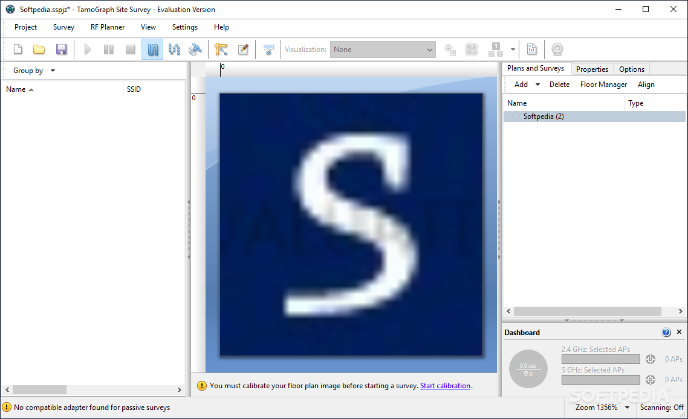Expand the Group by dropdown
Screen dimensions: 688x419
pyautogui.click(x=34, y=71)
